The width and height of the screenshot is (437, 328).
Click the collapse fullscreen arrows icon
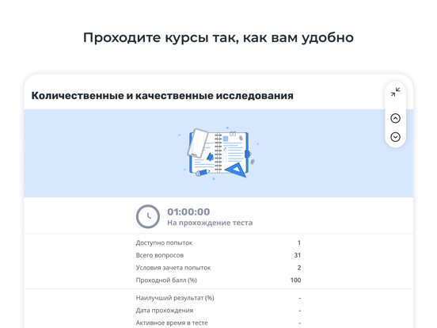[395, 92]
